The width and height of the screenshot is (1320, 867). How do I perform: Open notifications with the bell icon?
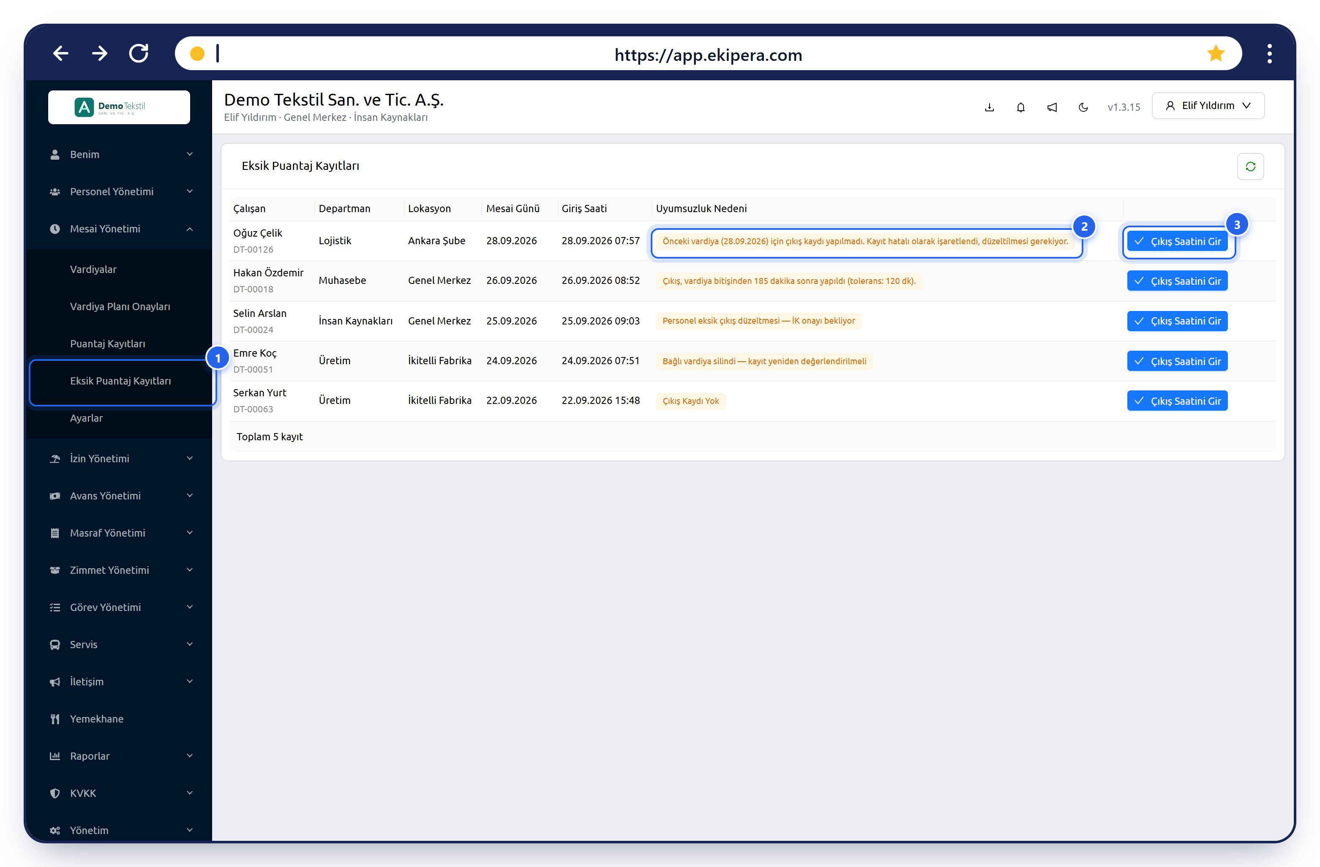[x=1020, y=107]
